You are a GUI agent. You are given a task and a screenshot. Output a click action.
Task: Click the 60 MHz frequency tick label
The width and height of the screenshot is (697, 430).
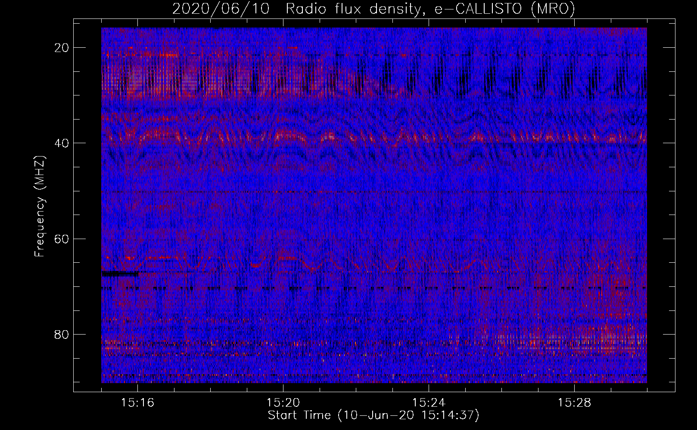click(62, 239)
